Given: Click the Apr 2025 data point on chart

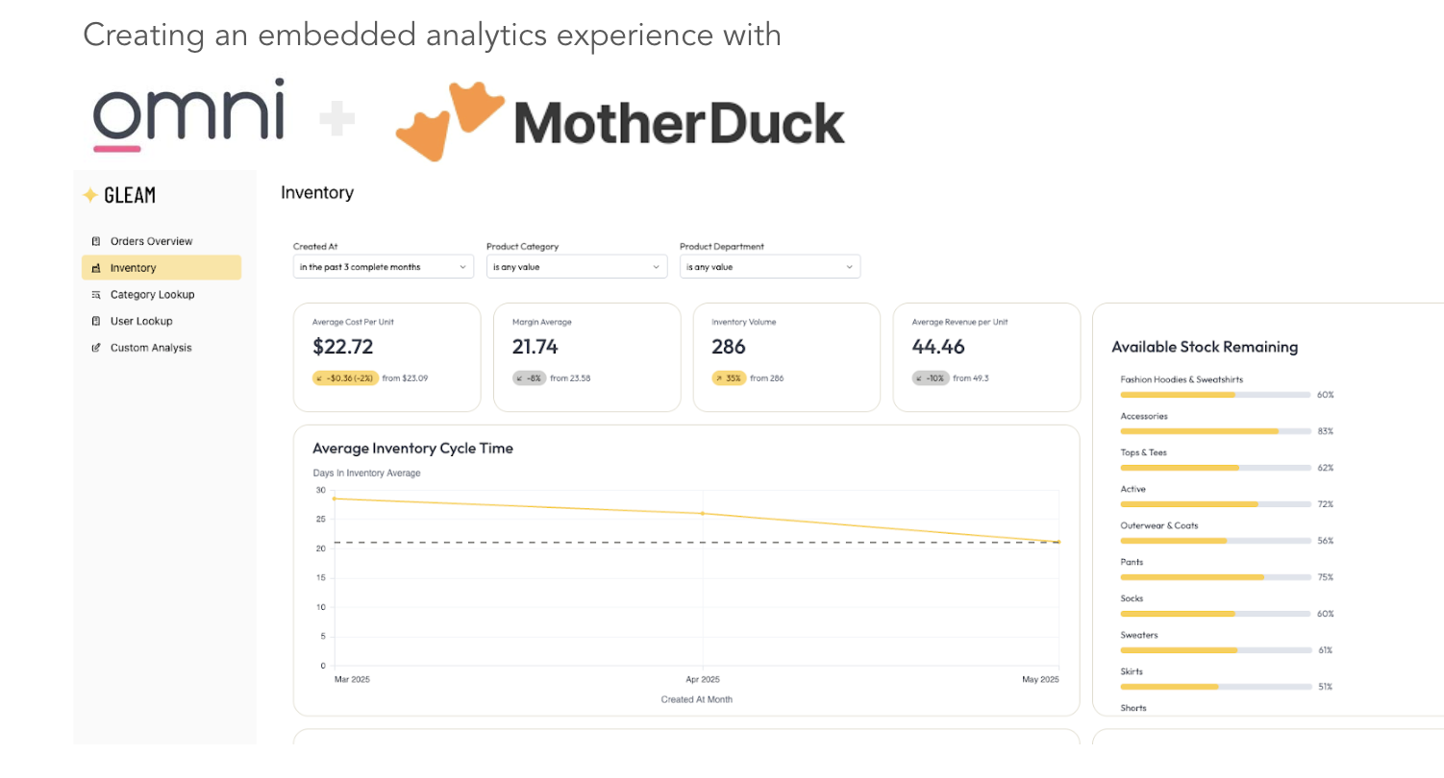Looking at the screenshot, I should coord(703,513).
